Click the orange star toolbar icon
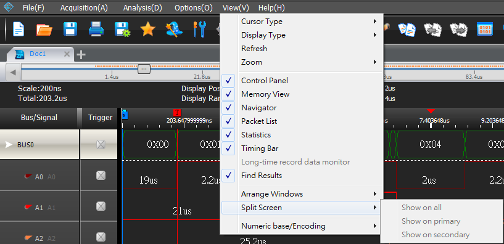The width and height of the screenshot is (504, 244). pos(148,29)
